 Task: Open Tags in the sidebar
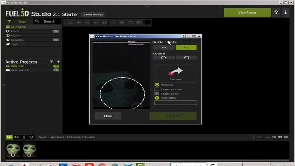coord(14,44)
